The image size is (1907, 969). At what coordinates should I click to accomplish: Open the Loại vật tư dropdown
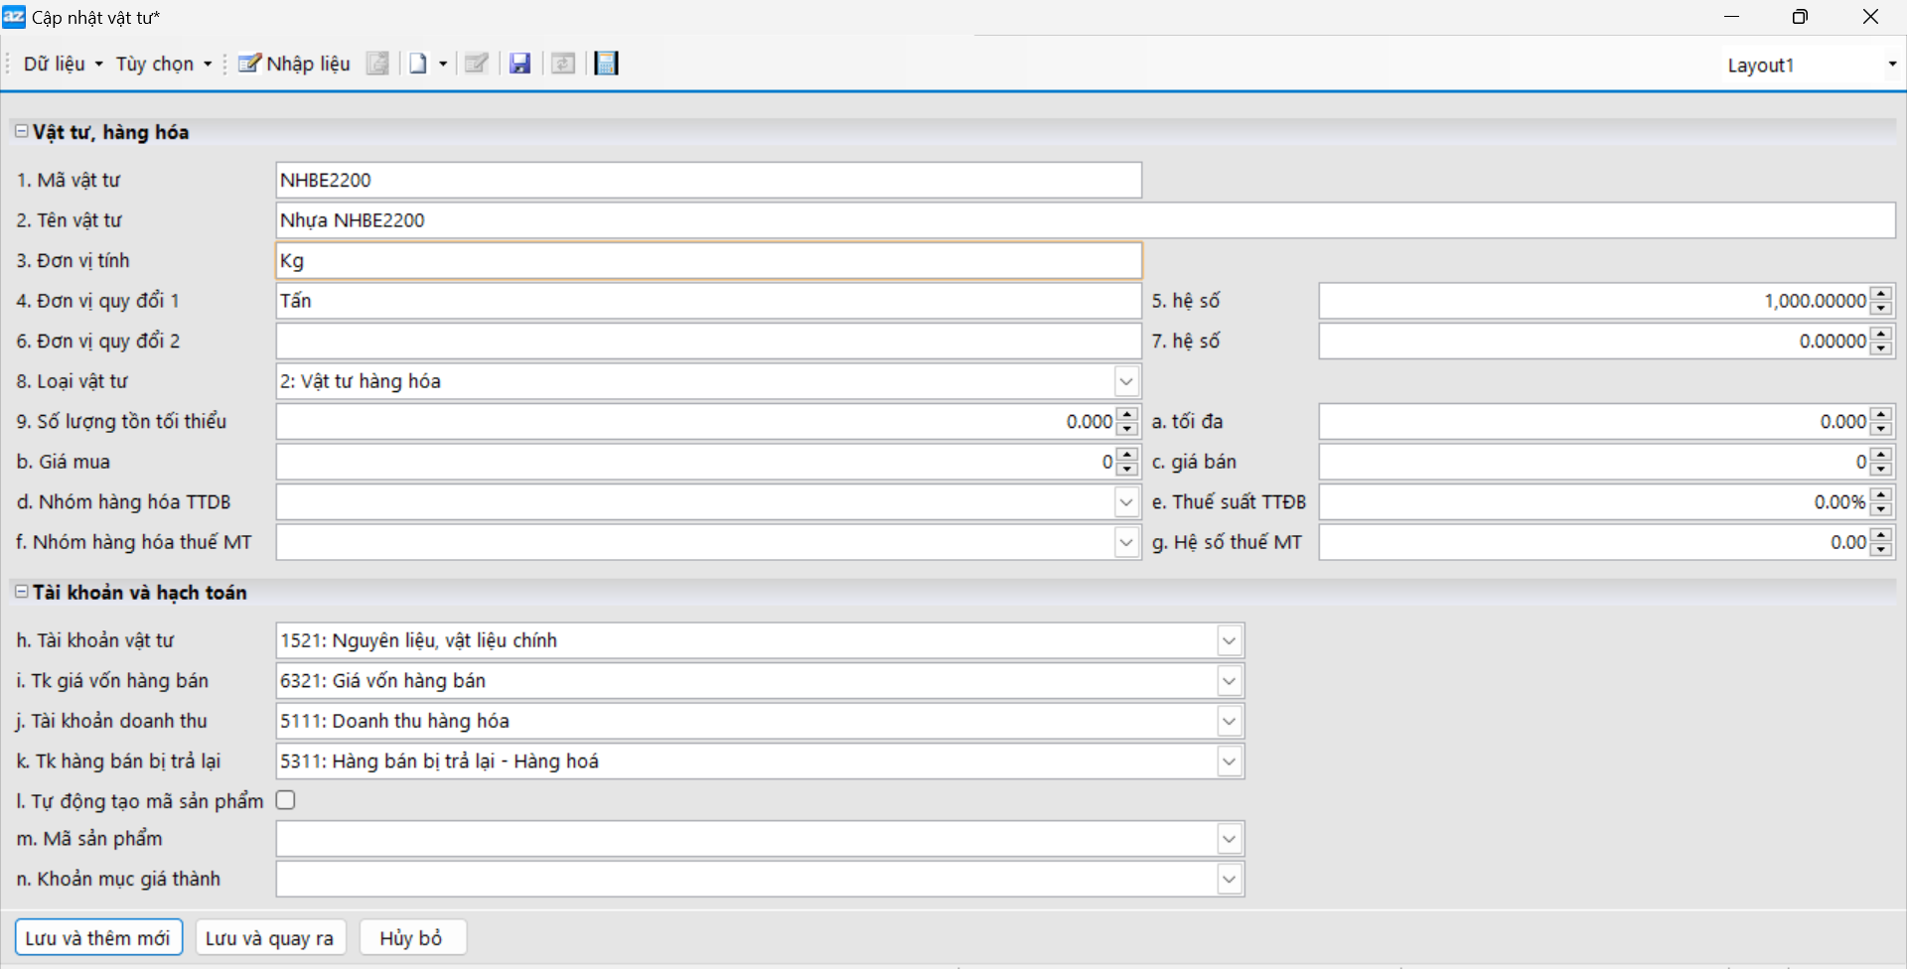[x=1125, y=381]
